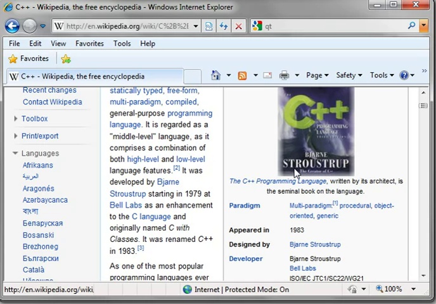Viewport: 436px width, 304px height.
Task: Open the Català language link
Action: [34, 270]
